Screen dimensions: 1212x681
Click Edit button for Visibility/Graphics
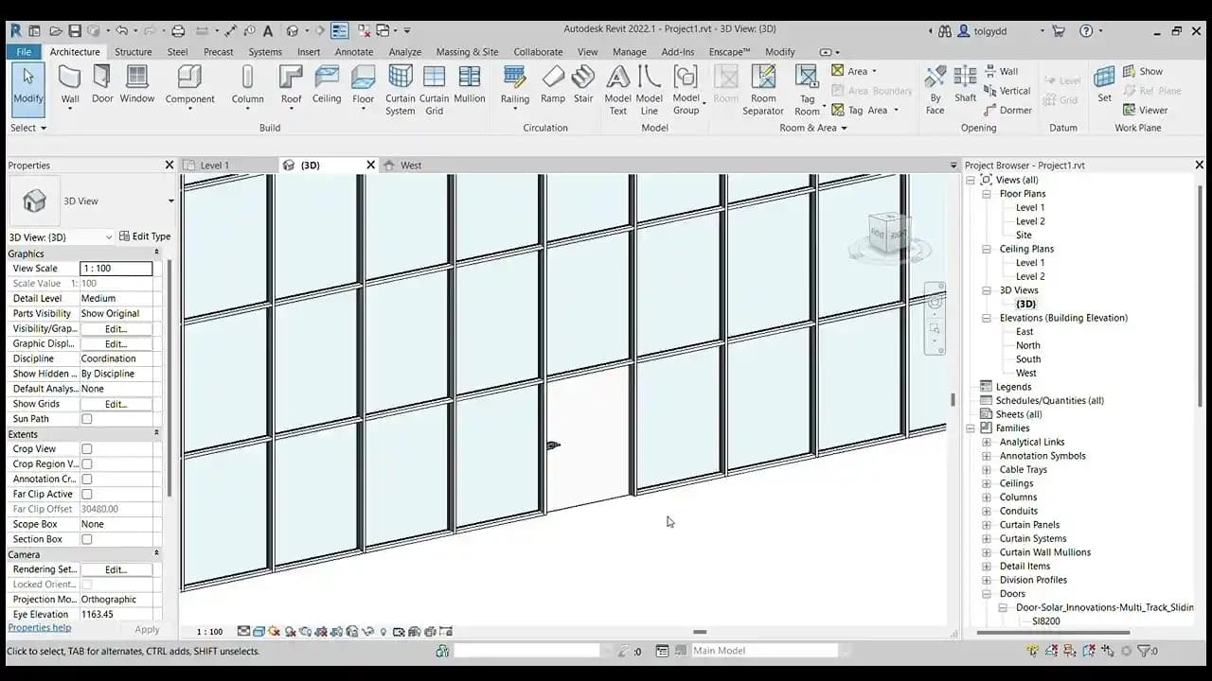pyautogui.click(x=116, y=329)
